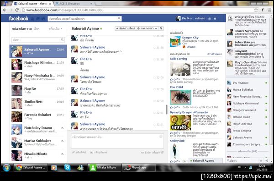Click the Dynasty Dragon ad thumbnail
Viewport: 274px width, 181px height.
click(x=180, y=123)
